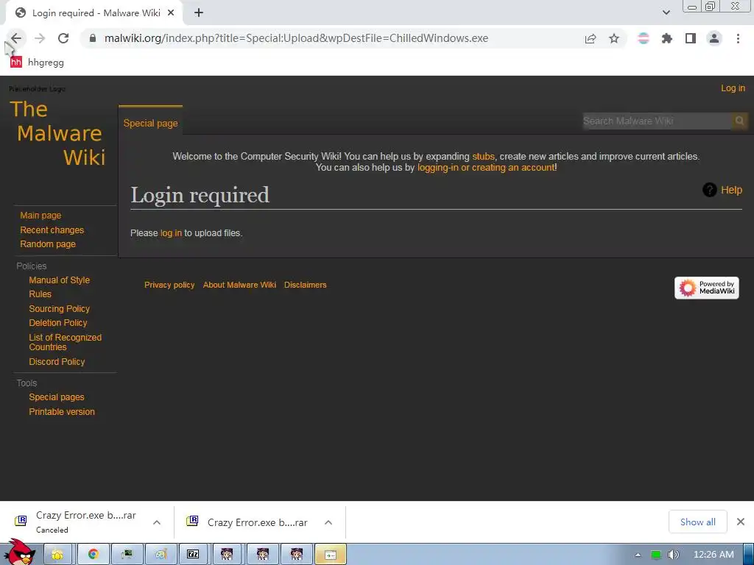754x565 pixels.
Task: Click logging-in or creating an account link
Action: coord(486,167)
